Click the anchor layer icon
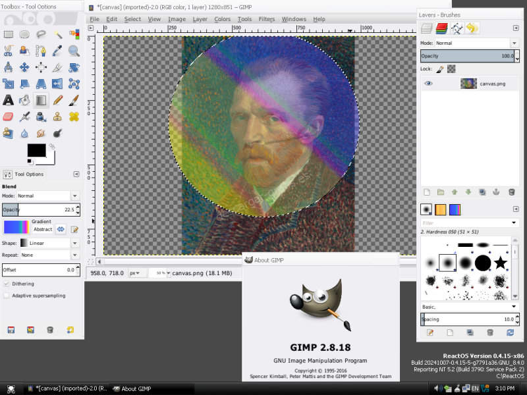Screen dimensions: 527x395 coord(496,192)
